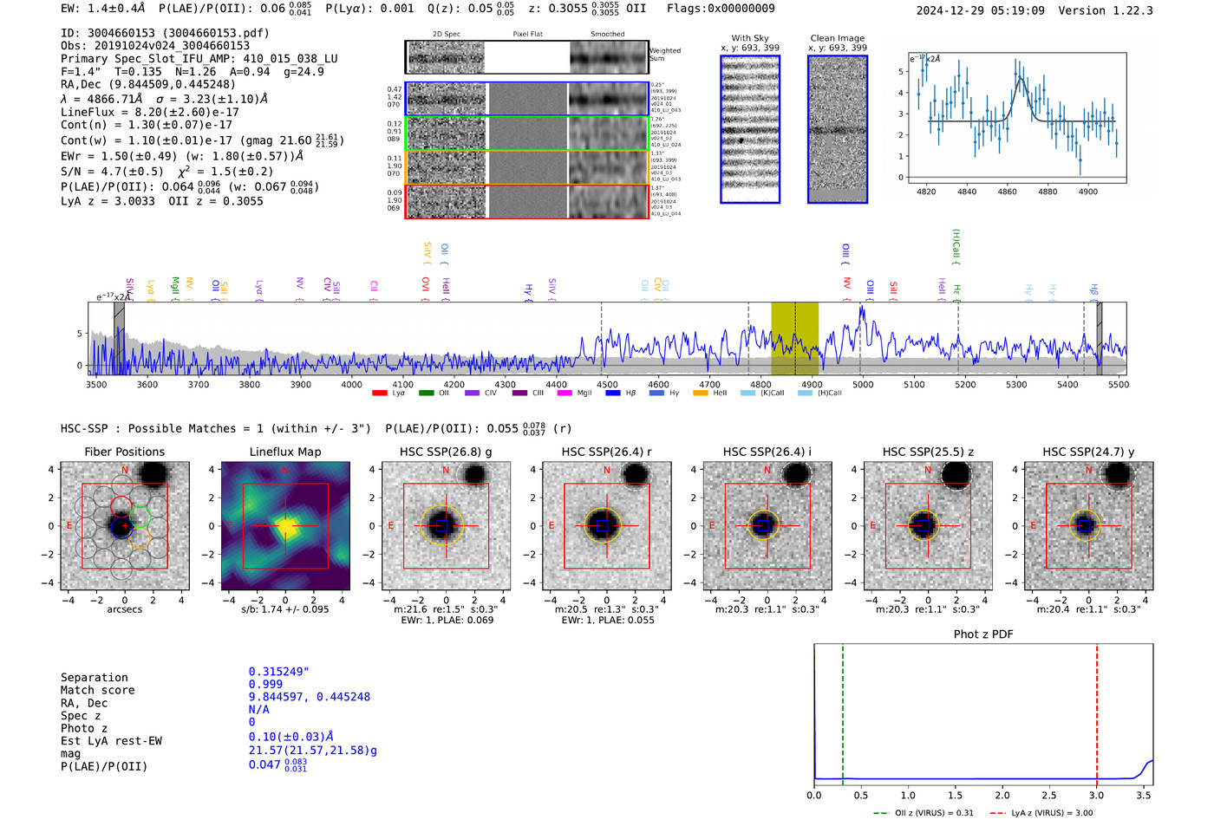Select the HSC SSP(26.4) r cutout
This screenshot has height=826, width=1214.
[606, 526]
